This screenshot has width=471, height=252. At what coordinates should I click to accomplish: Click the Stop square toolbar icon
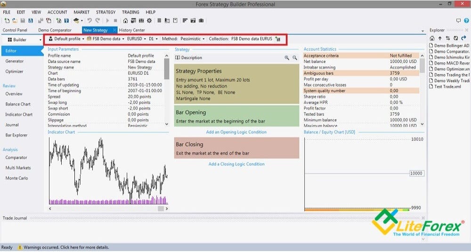(x=115, y=21)
